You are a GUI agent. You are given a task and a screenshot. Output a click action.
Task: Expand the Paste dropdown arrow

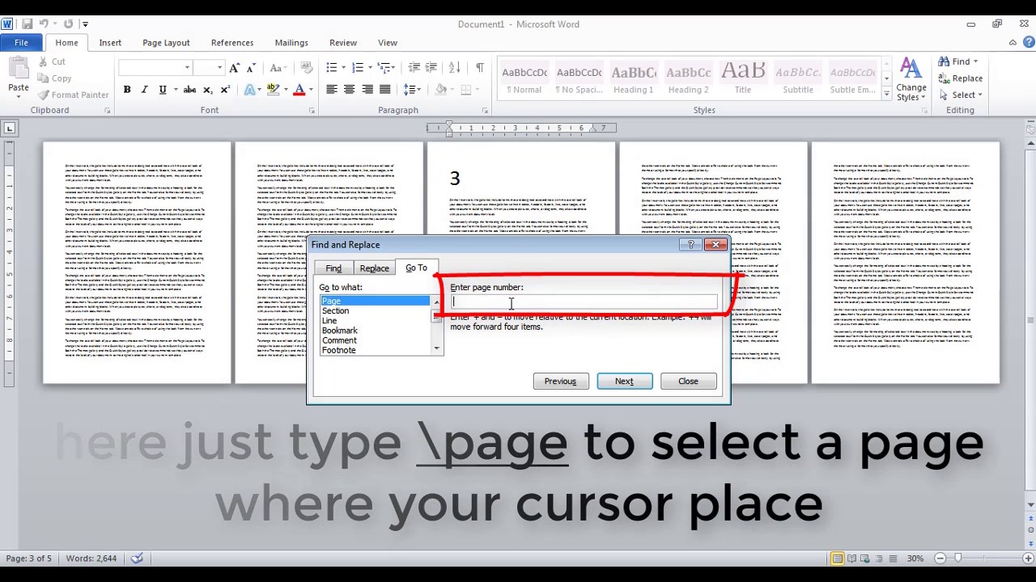[x=18, y=97]
